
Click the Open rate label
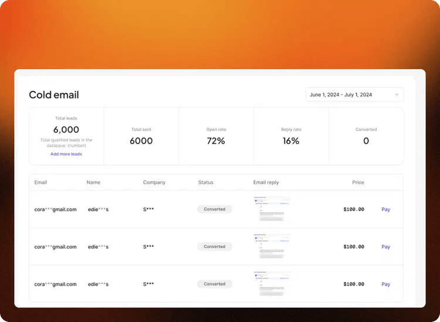(x=216, y=130)
